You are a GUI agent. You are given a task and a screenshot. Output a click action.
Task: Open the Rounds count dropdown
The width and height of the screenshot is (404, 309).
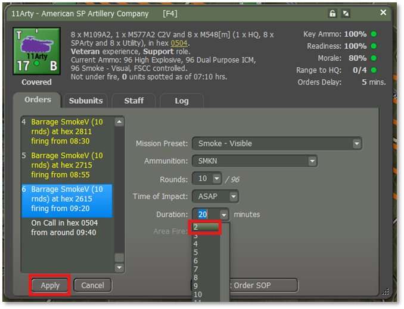click(x=216, y=179)
